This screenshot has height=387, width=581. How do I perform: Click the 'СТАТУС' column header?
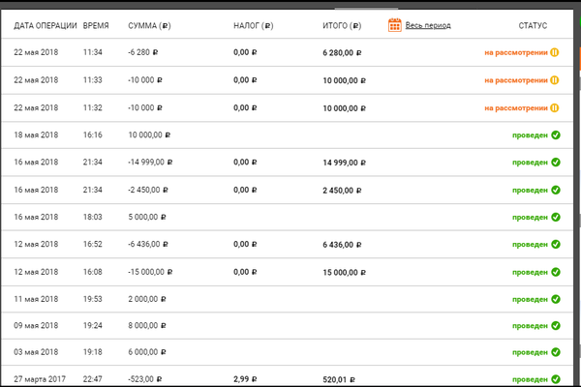533,26
